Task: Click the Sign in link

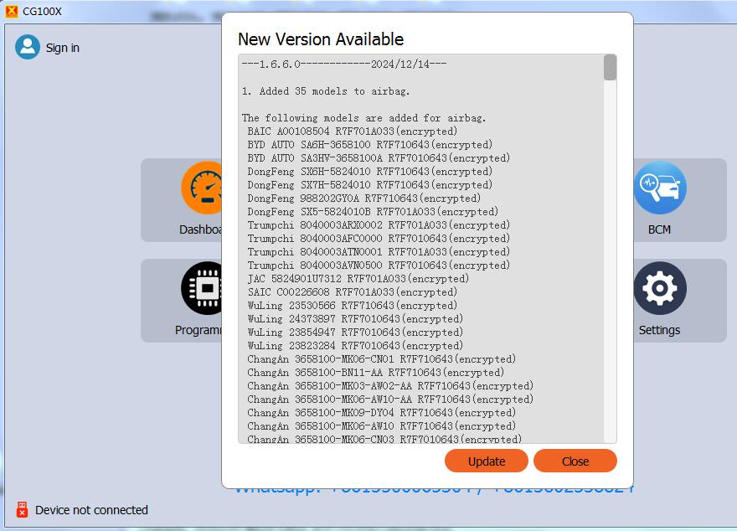Action: [63, 48]
